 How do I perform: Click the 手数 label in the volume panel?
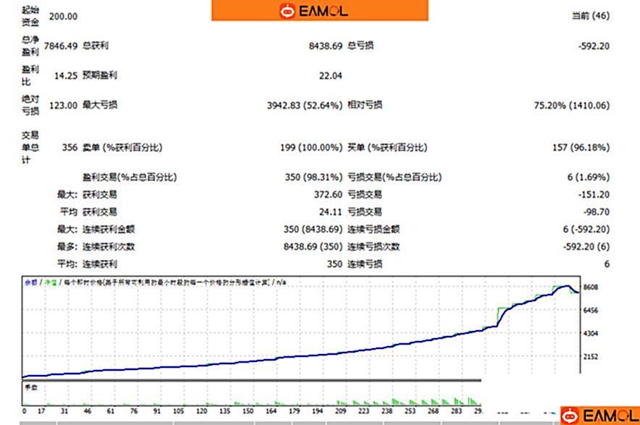(30, 387)
